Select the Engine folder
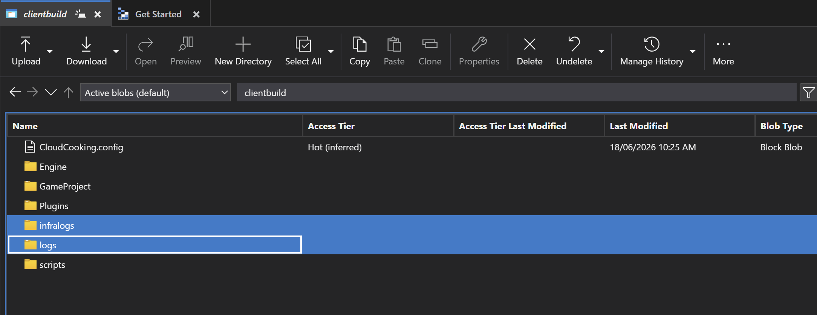The image size is (817, 315). [x=412, y=167]
